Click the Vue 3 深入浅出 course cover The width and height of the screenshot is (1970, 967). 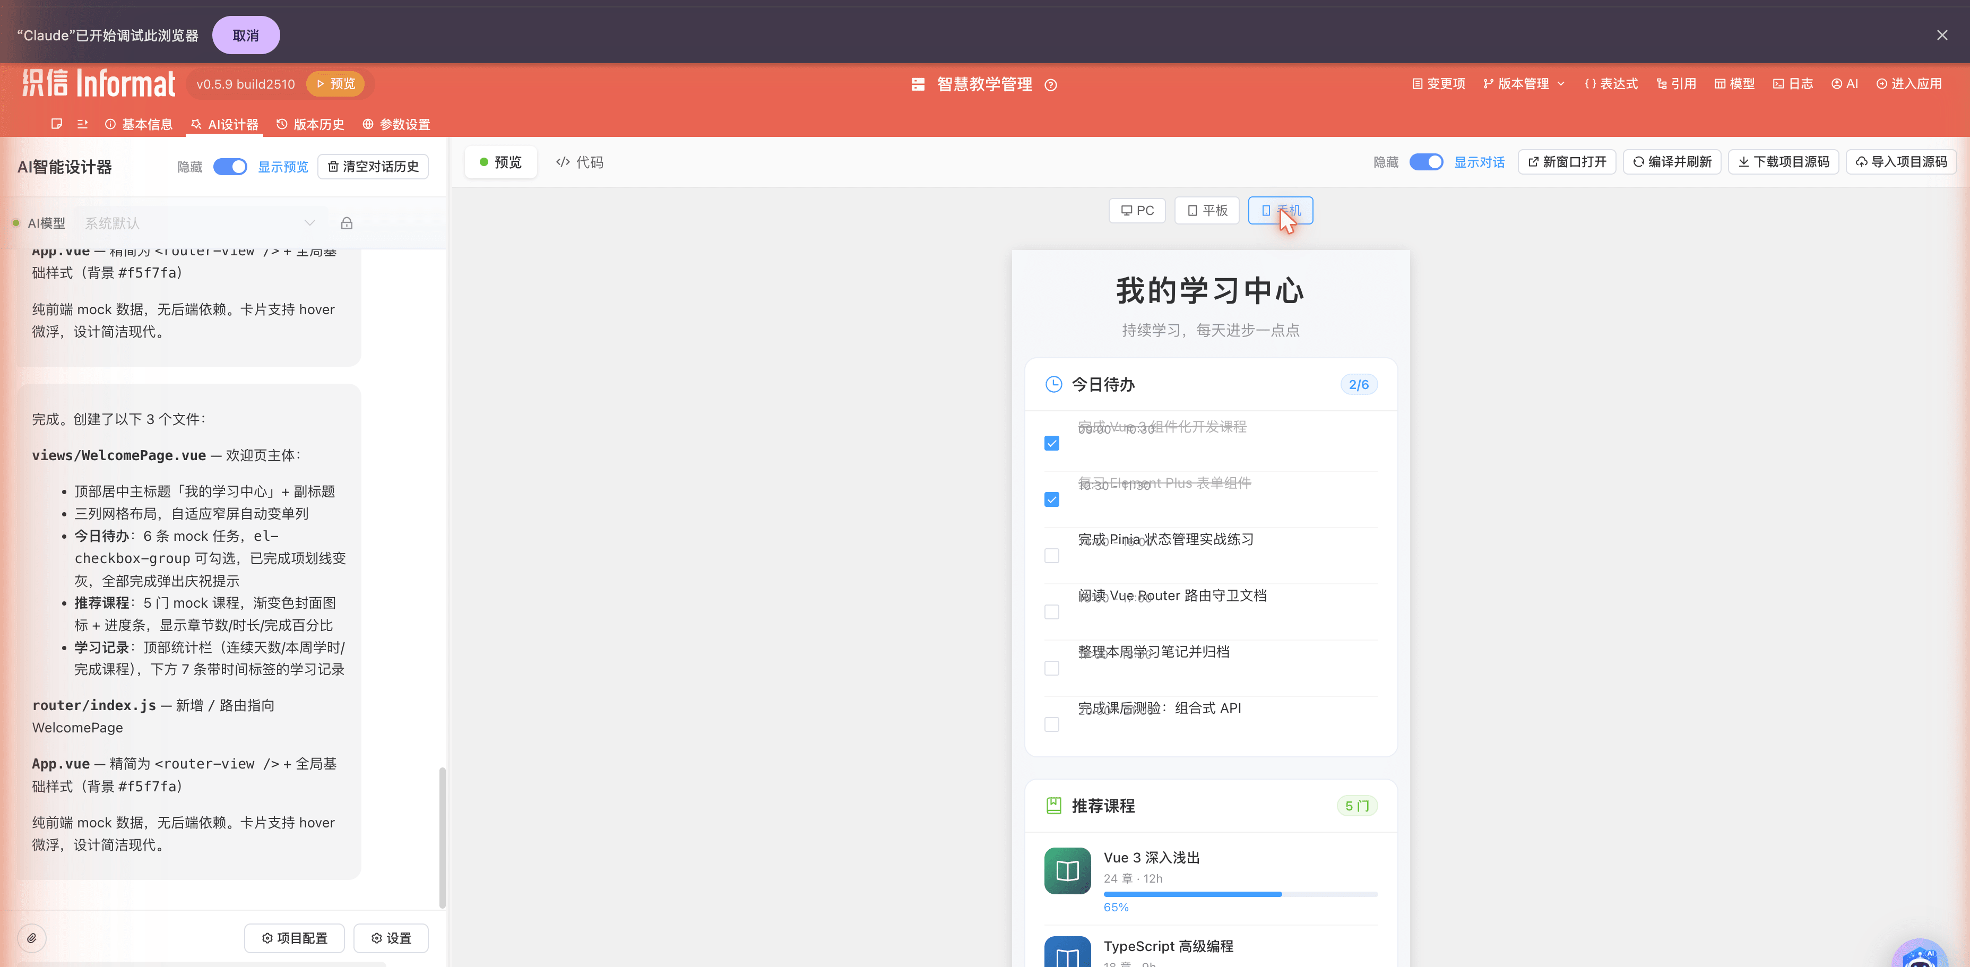1068,870
